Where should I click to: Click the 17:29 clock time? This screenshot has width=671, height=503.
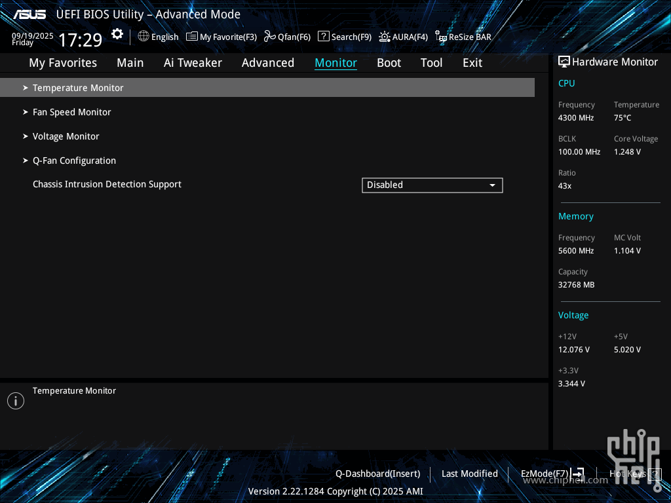[x=80, y=40]
